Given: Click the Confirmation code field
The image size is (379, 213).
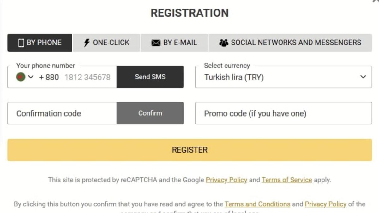Looking at the screenshot, I should pos(62,113).
